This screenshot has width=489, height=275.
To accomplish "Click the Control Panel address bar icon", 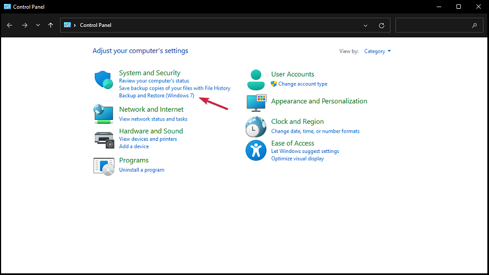I will (67, 25).
